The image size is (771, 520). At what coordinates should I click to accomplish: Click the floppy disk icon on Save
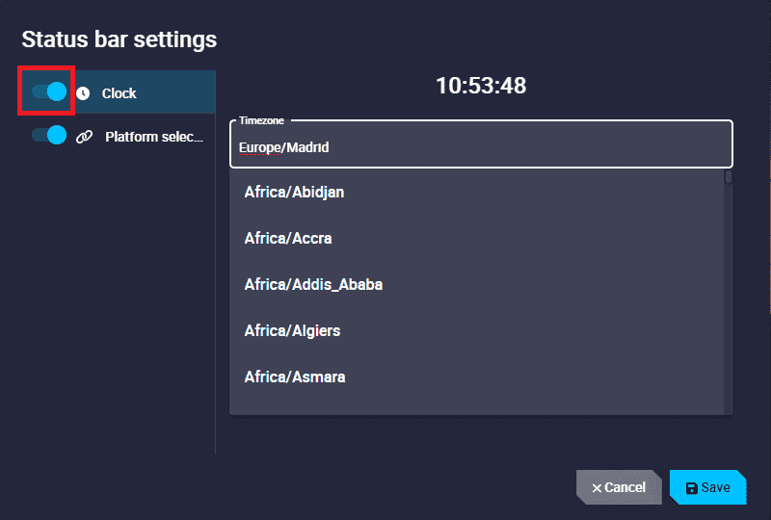tap(692, 488)
